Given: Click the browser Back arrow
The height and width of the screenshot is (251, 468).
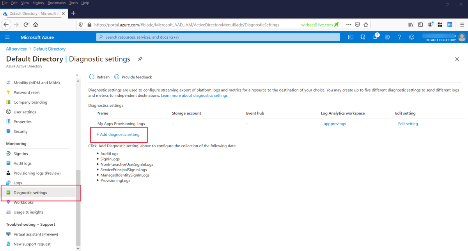Looking at the screenshot, I should pyautogui.click(x=6, y=25).
